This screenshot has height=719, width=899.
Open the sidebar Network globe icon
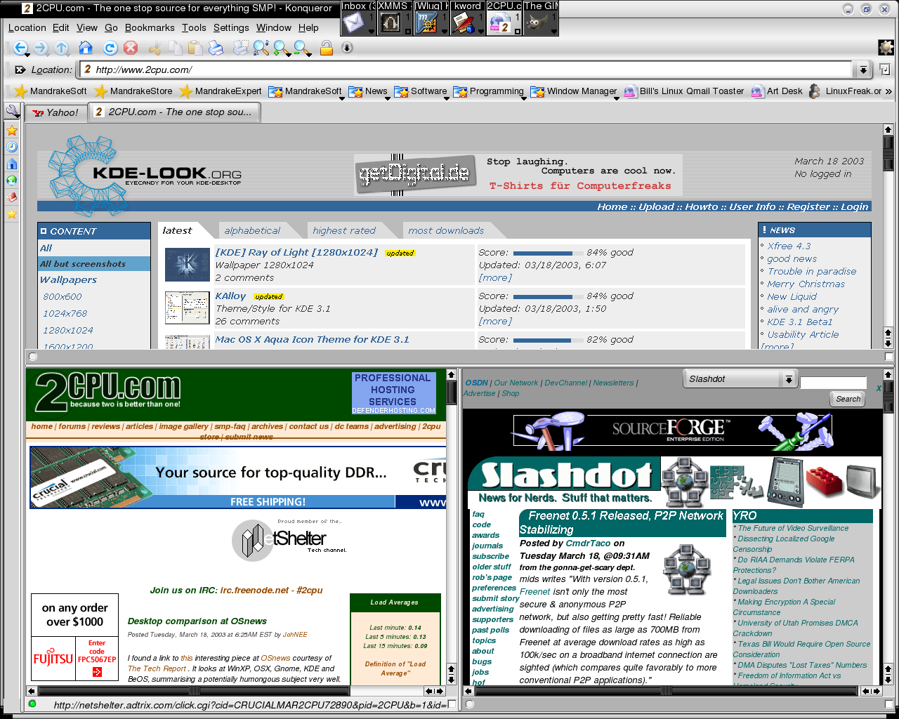(12, 180)
